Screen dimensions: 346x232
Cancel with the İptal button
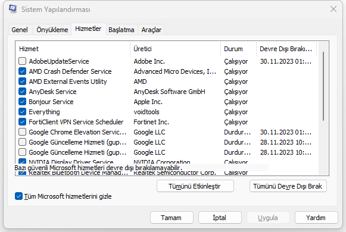point(220,218)
